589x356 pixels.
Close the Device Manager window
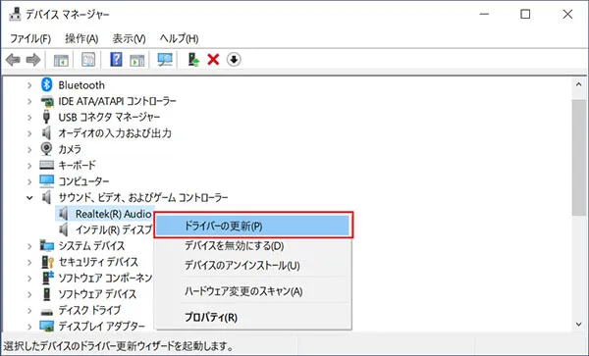click(x=567, y=15)
